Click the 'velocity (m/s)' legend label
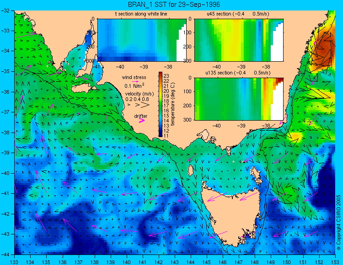 (139, 94)
